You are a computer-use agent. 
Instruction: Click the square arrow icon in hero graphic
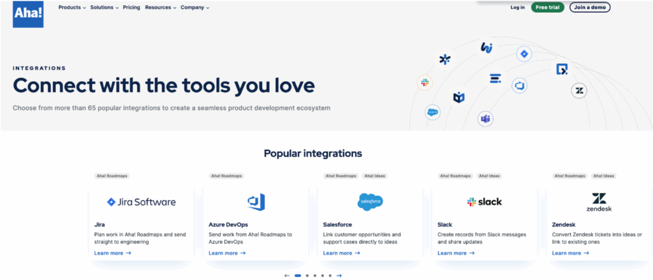point(562,69)
